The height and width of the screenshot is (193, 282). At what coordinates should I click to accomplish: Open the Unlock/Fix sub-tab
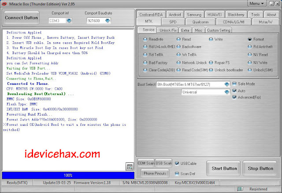(x=168, y=30)
